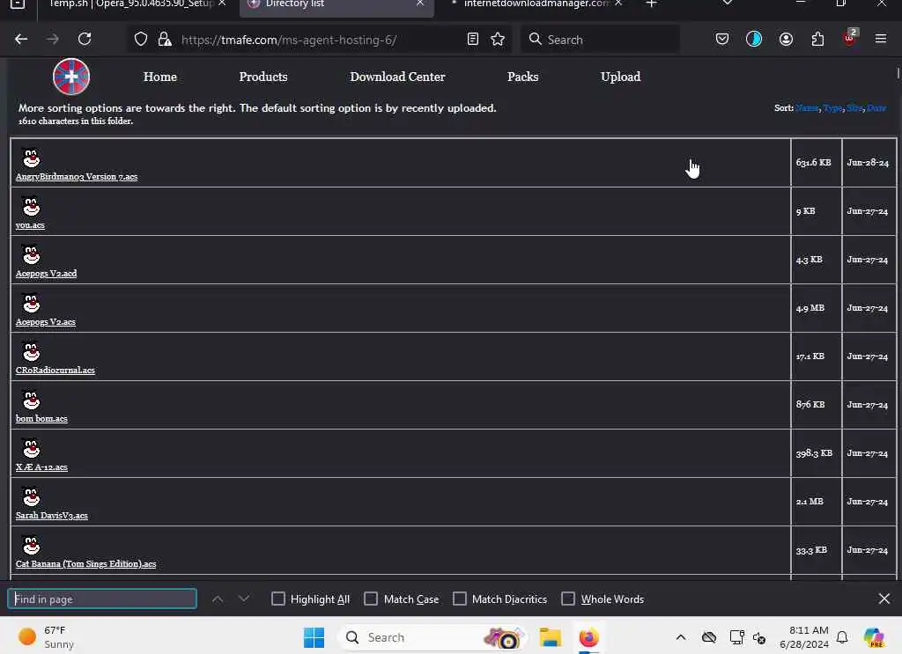
Task: Open the Acepogs V2.acs link
Action: point(46,322)
